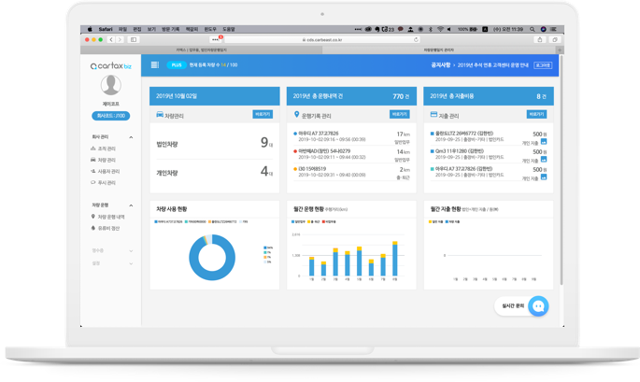Open the 도움말 menu
640x382 pixels.
(229, 29)
